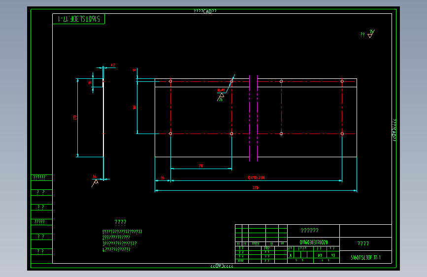Click the ???? company cell beside the drawing number
The width and height of the screenshot is (427, 277).
363,243
